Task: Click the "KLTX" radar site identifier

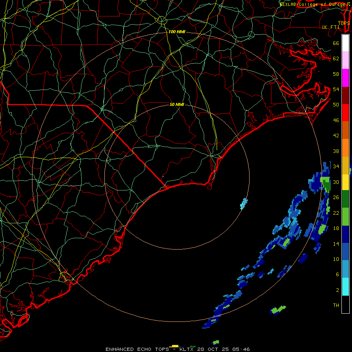Action: pyautogui.click(x=187, y=349)
